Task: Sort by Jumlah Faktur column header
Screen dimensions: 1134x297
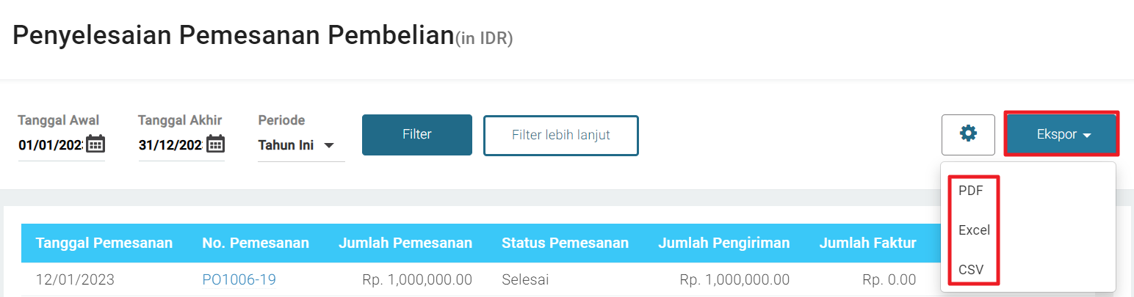Action: pos(868,243)
